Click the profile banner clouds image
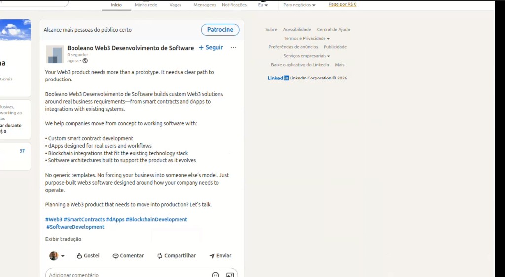 pos(15,30)
